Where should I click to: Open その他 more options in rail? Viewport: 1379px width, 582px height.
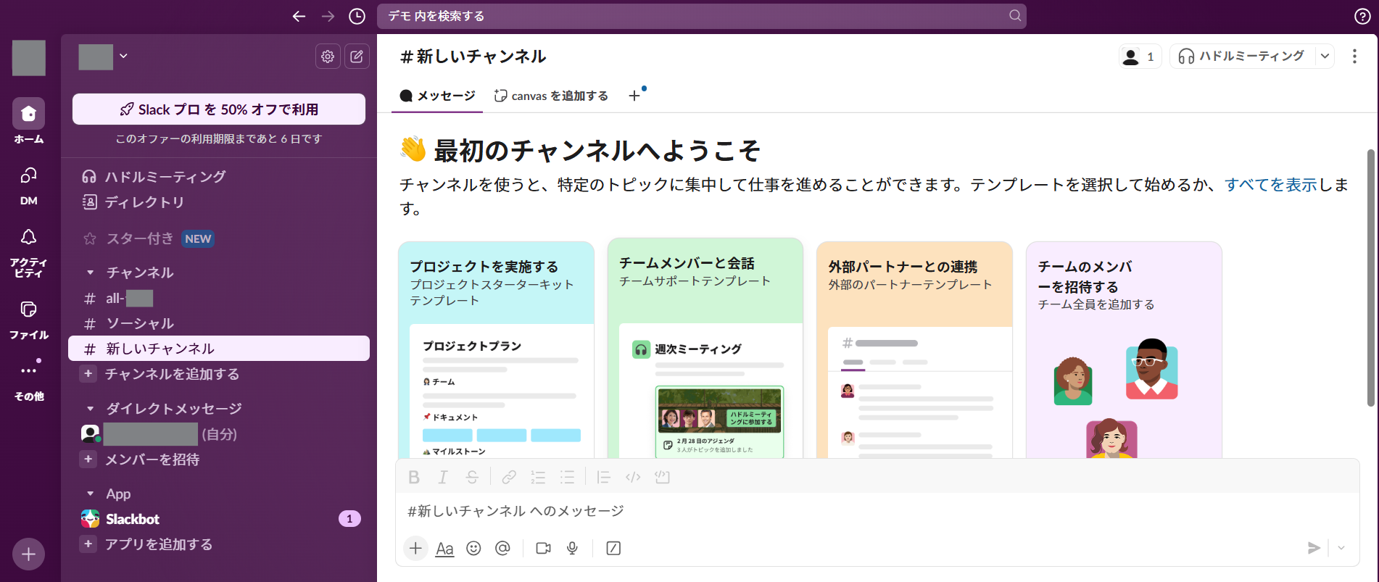click(28, 381)
